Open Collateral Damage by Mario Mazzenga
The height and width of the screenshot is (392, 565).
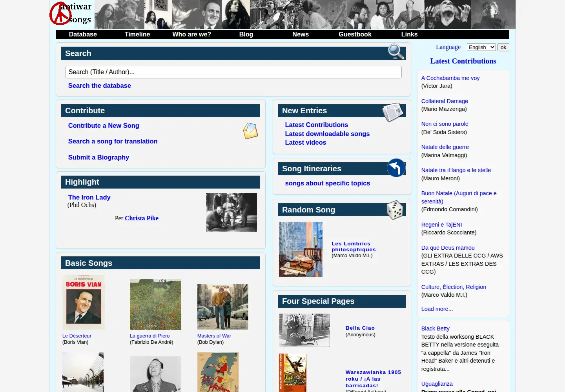445,101
